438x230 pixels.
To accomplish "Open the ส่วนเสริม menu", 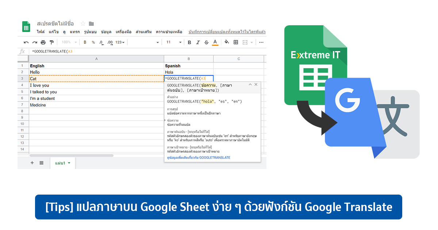I will click(x=143, y=32).
